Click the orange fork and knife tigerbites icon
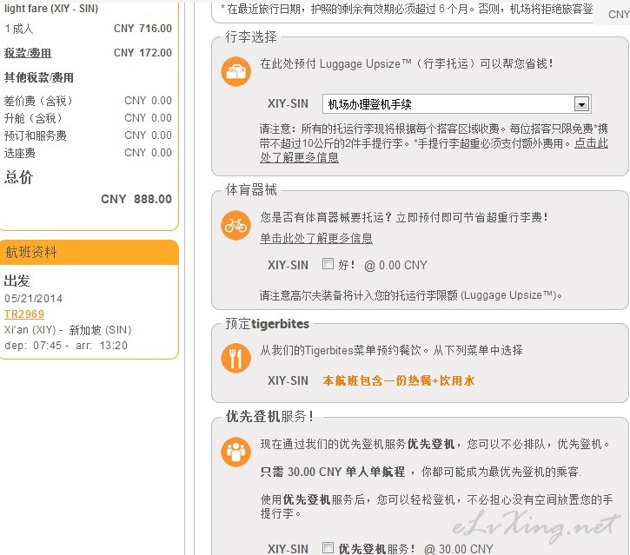Screen dimensions: 630x555 235,358
